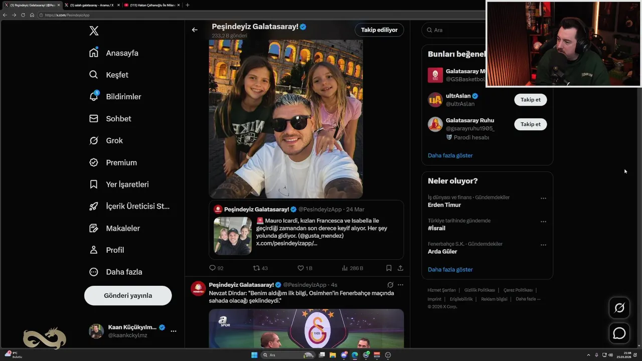Switch to Hakan Çalhanoğlu YouTube tab
The image size is (642, 361).
151,5
